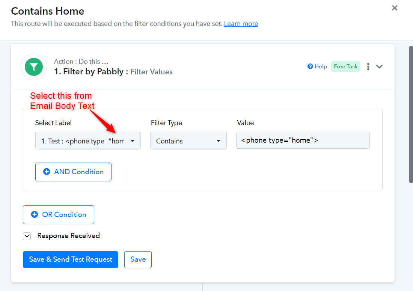Open the Select Label dropdown
Screen dimensions: 413x291
point(88,141)
